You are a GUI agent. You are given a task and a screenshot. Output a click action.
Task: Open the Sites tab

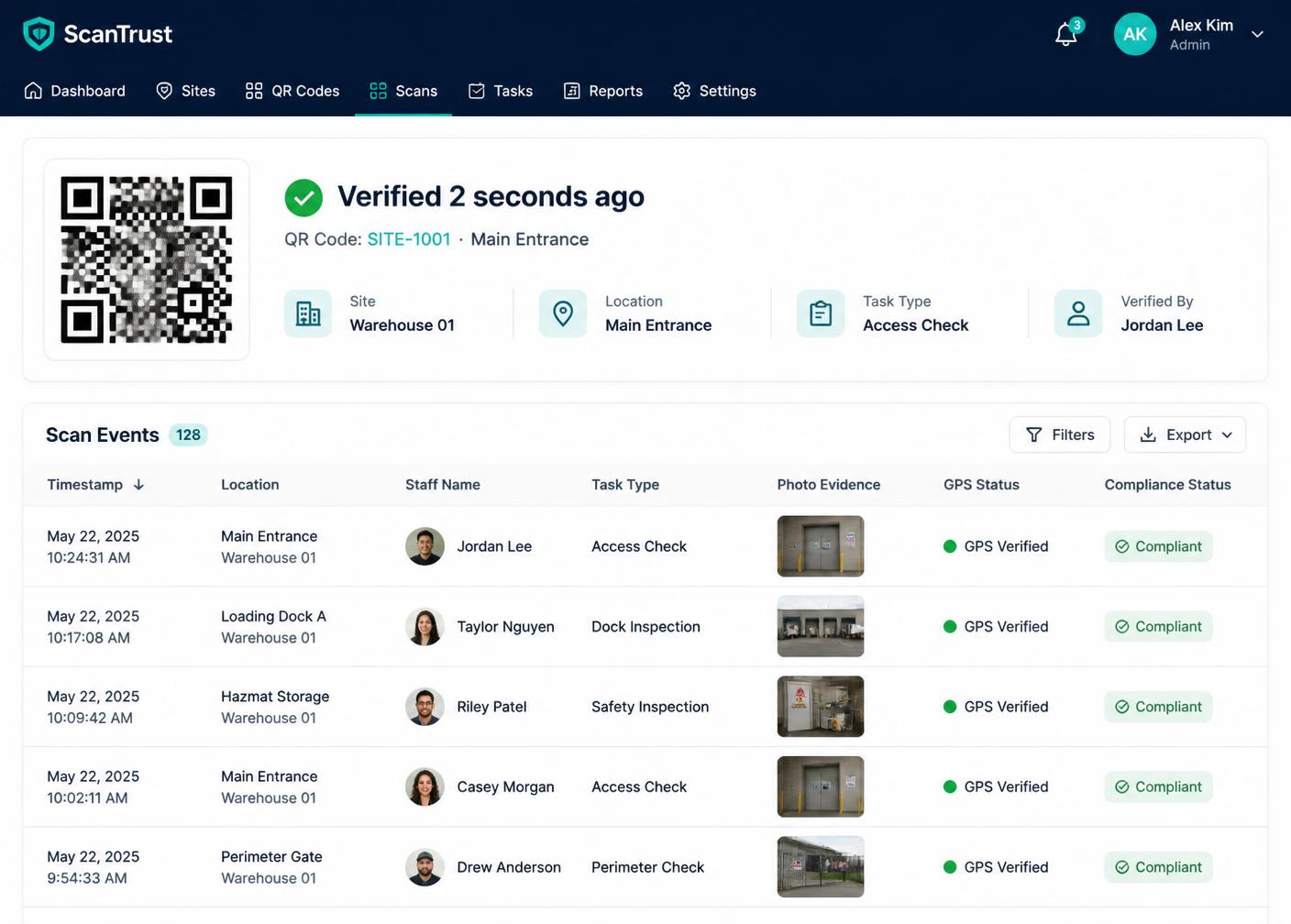pyautogui.click(x=186, y=91)
